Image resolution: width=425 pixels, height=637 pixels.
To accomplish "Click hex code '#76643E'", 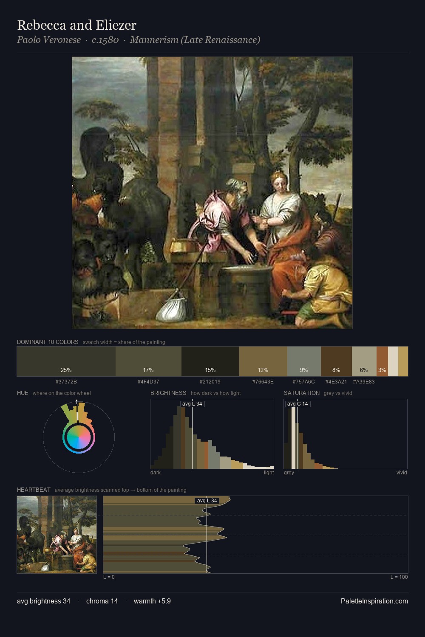I will point(263,381).
